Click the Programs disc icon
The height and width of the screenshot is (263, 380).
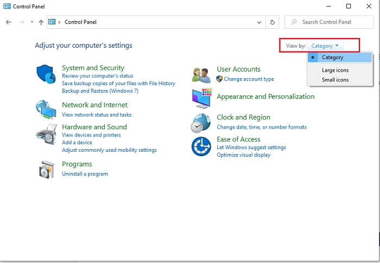click(47, 170)
